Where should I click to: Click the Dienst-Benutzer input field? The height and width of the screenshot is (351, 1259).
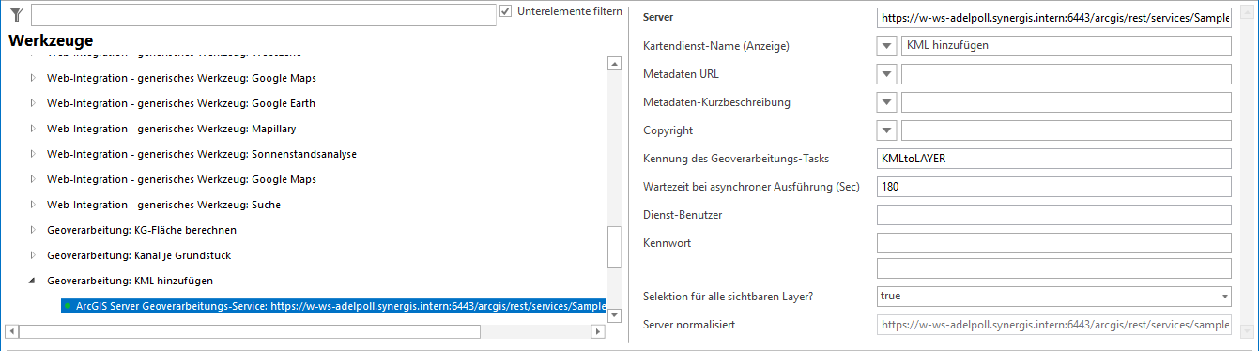tap(1053, 215)
